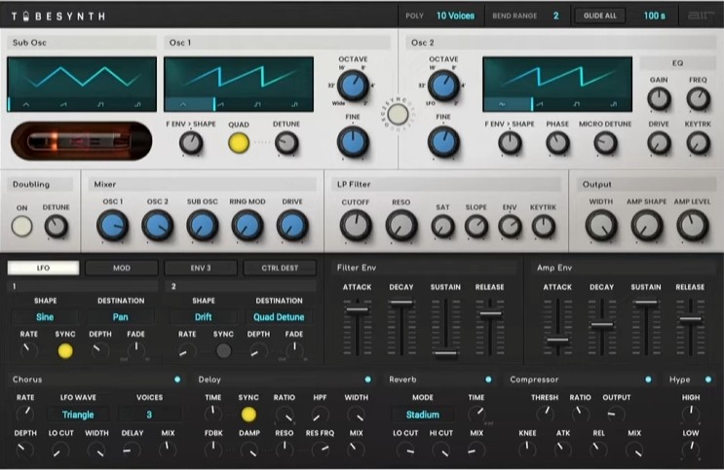Click the Compressor THRESH knob
The width and height of the screenshot is (724, 470).
point(545,414)
